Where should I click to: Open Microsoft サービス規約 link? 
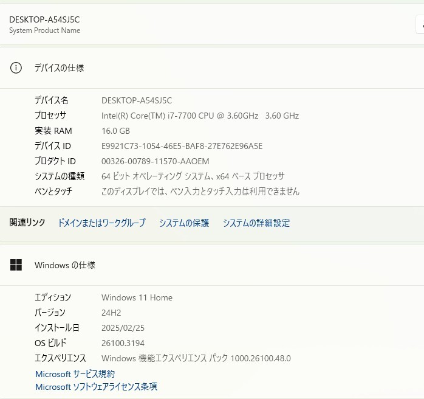[x=75, y=374]
